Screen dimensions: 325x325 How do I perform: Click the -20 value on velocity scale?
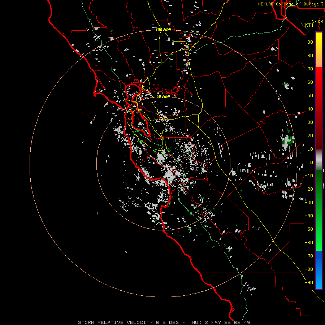(x=309, y=189)
